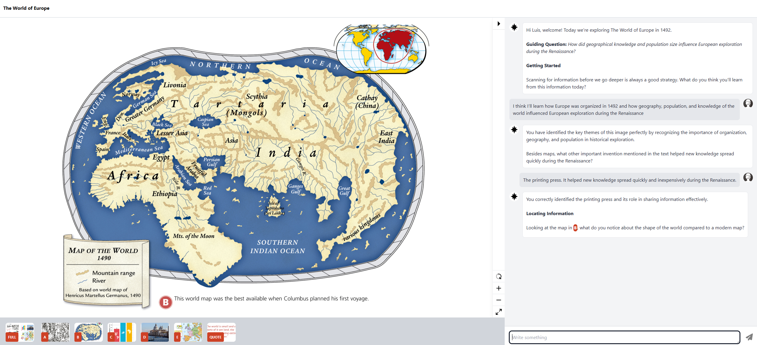Click the Mediterranean Sea label
Image resolution: width=757 pixels, height=345 pixels.
139,150
